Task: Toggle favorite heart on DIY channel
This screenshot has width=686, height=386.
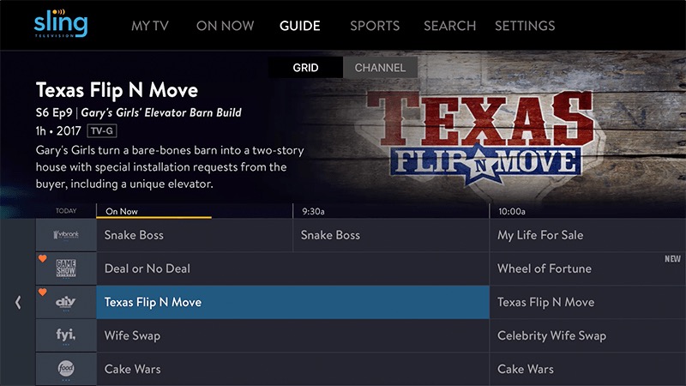Action: (x=42, y=292)
